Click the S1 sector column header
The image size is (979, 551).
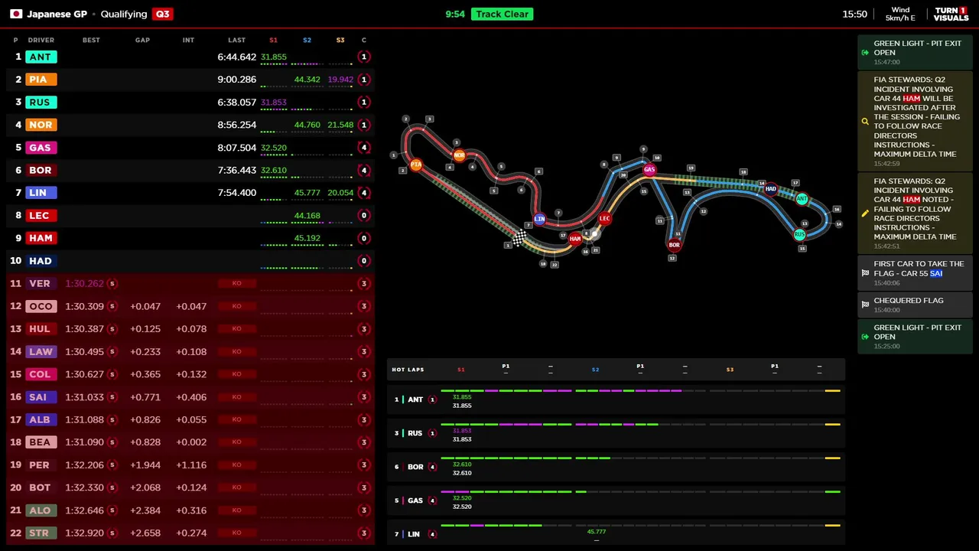274,40
